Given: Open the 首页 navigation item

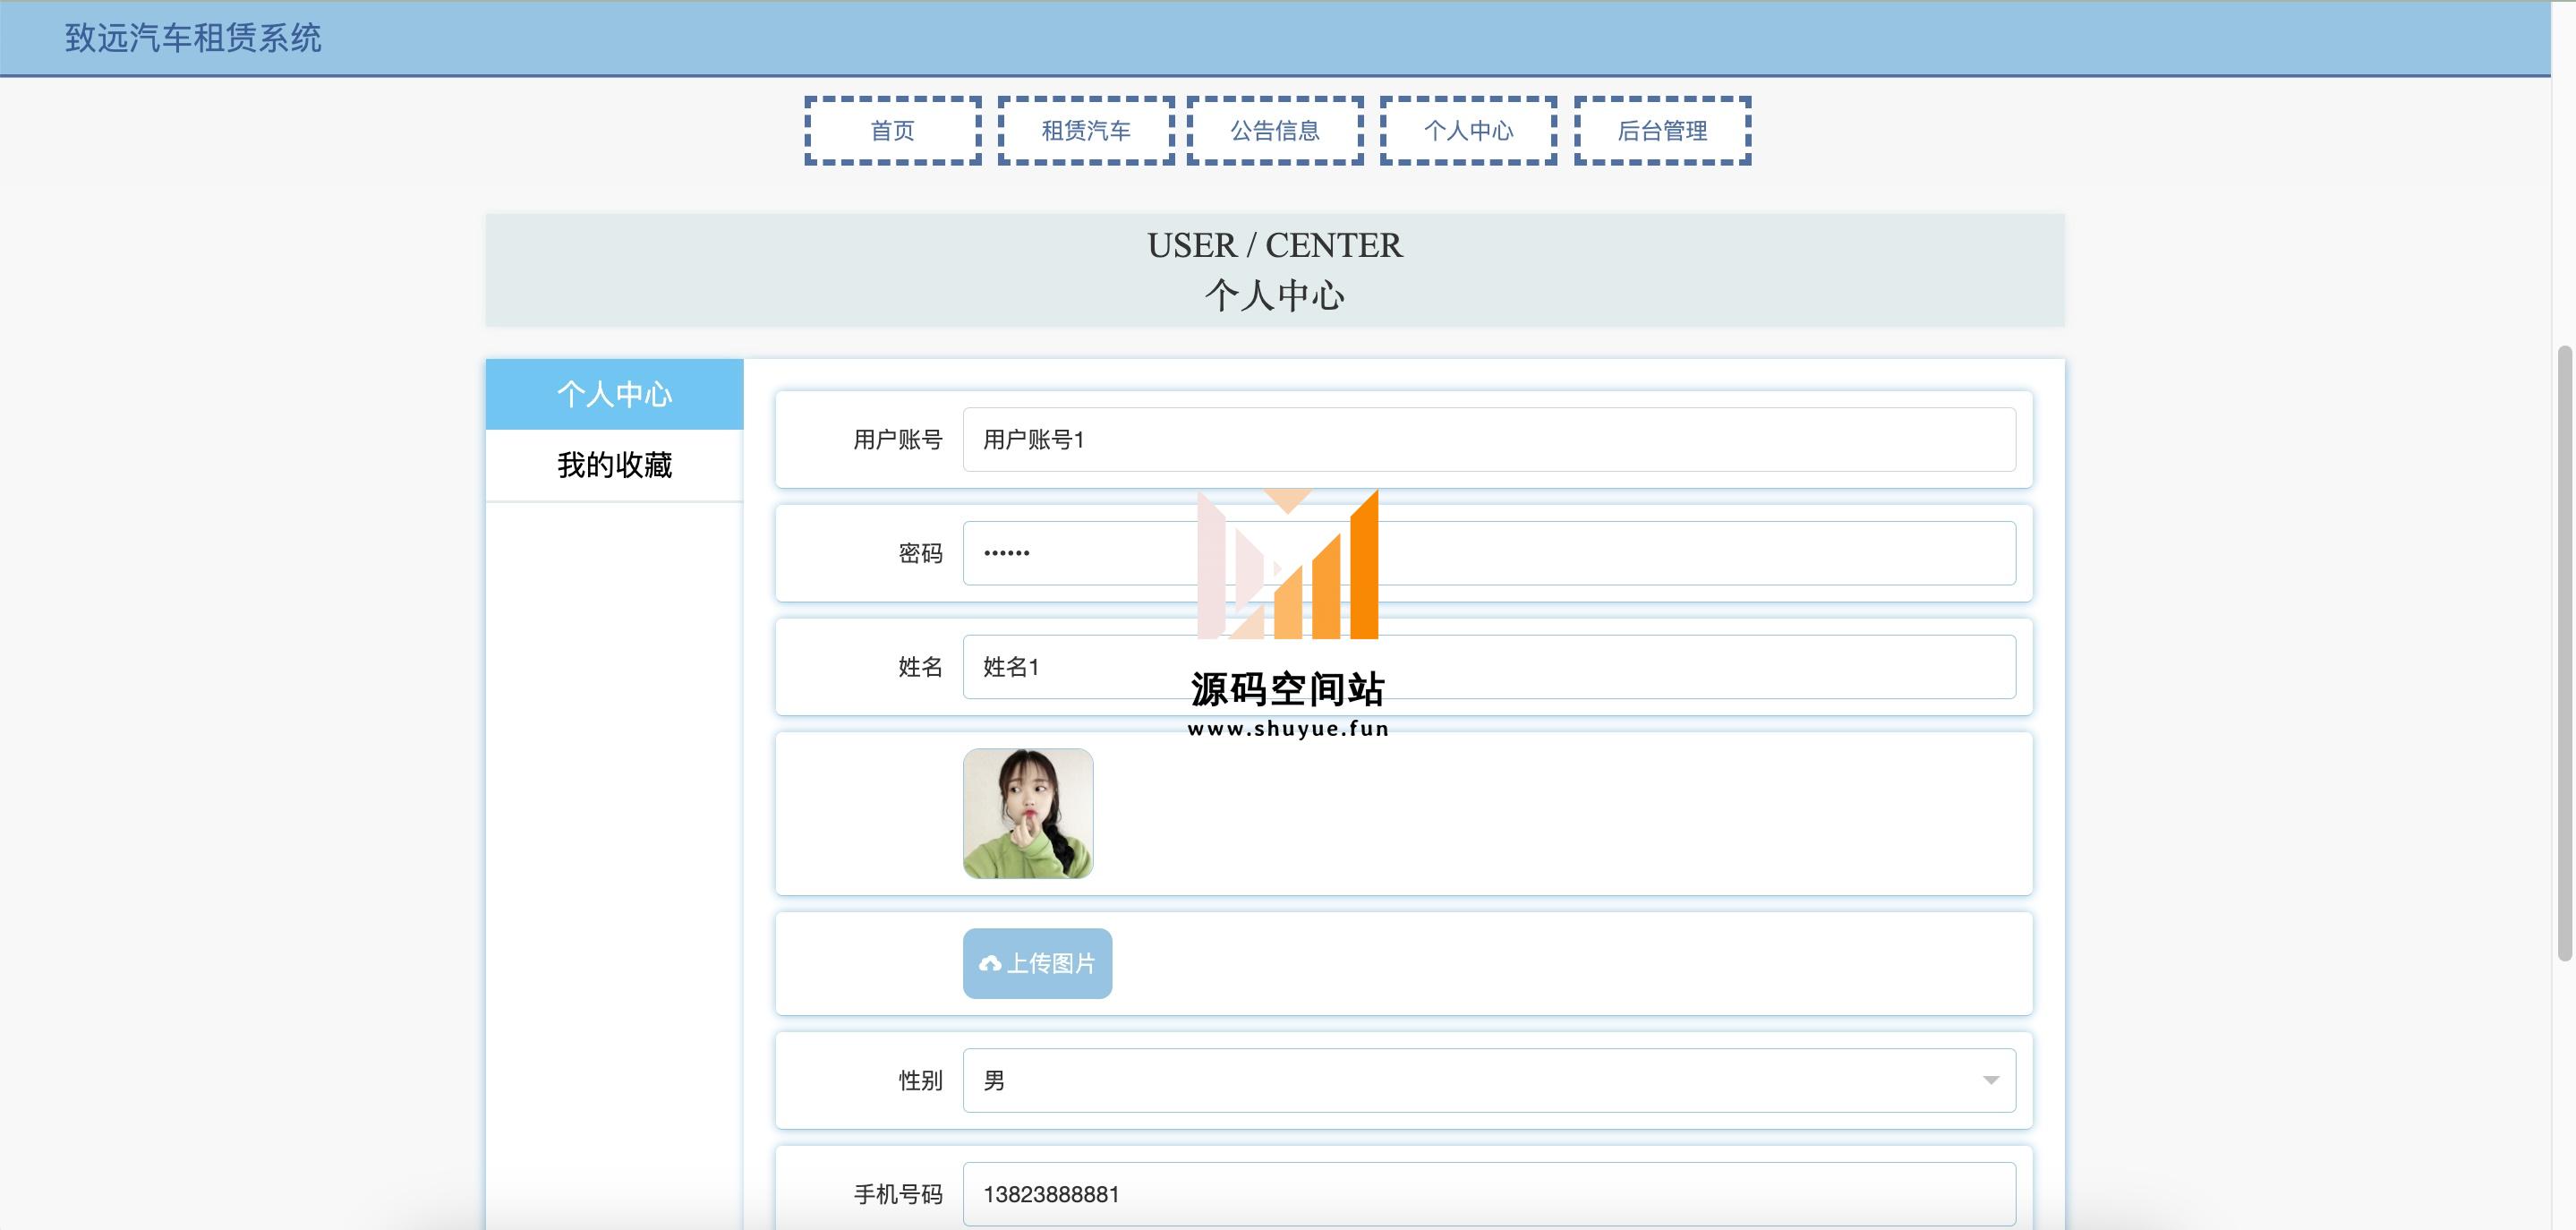Looking at the screenshot, I should tap(892, 131).
